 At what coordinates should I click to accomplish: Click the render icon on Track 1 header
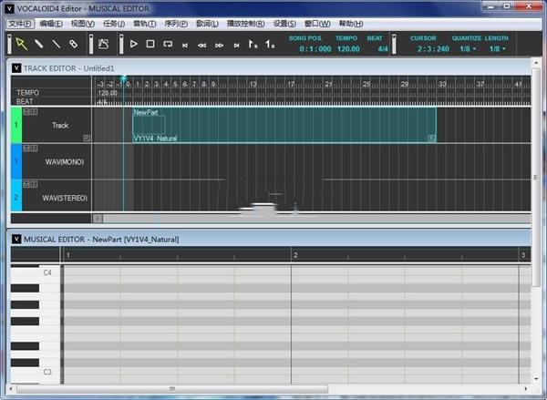(x=87, y=138)
